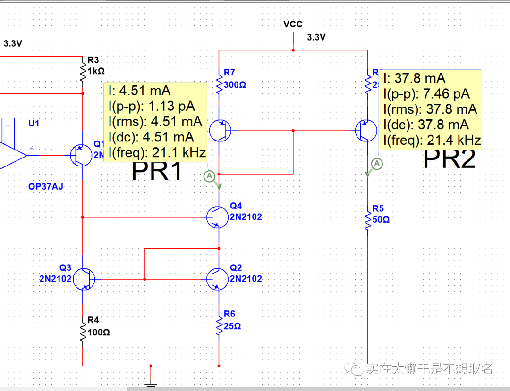This screenshot has width=510, height=391.
Task: Click the OP37AJ part label
Action: click(x=46, y=187)
